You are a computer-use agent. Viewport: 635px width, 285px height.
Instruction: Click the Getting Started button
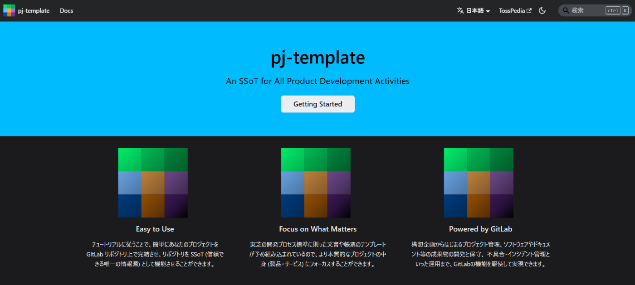coord(317,104)
